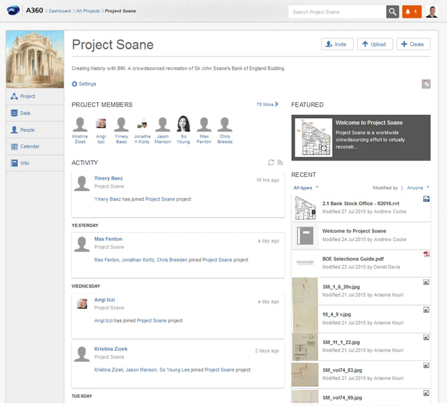The height and width of the screenshot is (406, 447).
Task: Expand 70 More project members
Action: 267,104
